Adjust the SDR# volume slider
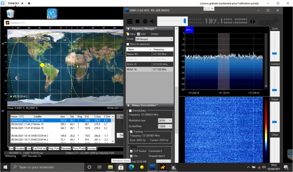 [172, 21]
